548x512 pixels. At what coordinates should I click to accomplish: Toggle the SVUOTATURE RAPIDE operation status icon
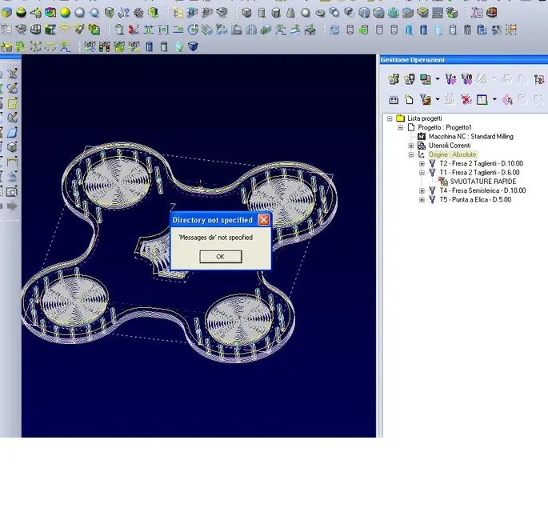coord(442,182)
